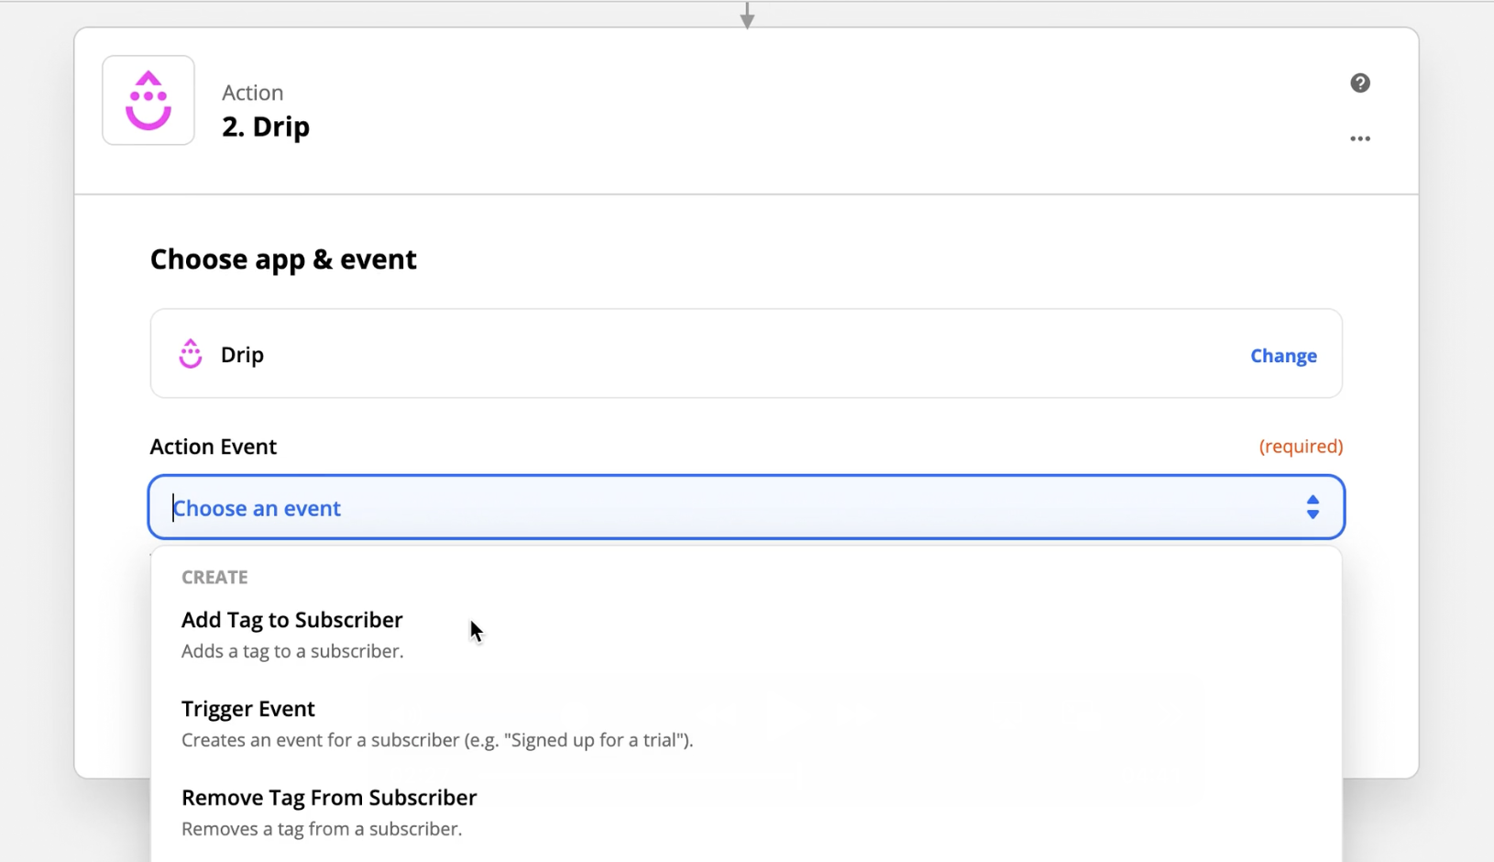The width and height of the screenshot is (1494, 862).
Task: Click the large Drip logo in header
Action: coord(148,100)
